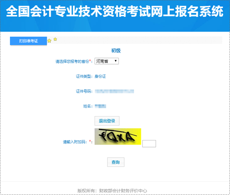Click the 查询 button
This screenshot has width=230, height=195.
pyautogui.click(x=116, y=162)
